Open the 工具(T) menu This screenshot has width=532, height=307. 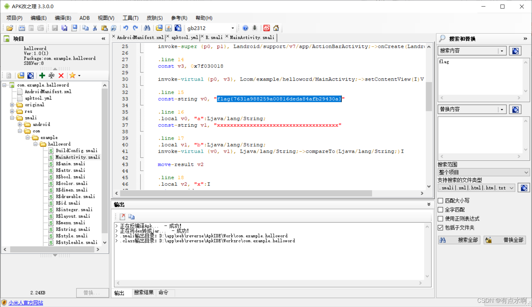[x=131, y=18]
